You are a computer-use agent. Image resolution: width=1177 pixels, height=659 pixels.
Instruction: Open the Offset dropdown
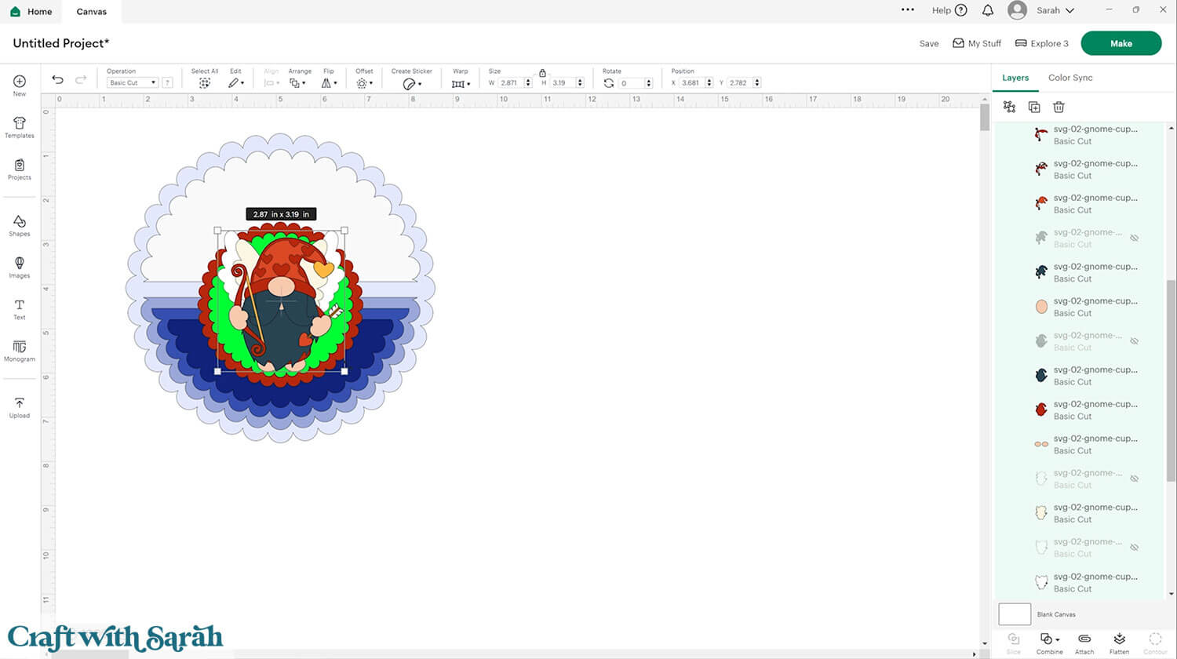[364, 82]
